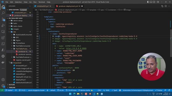
Task: Open the Search view in activity bar
Action: pyautogui.click(x=3, y=13)
